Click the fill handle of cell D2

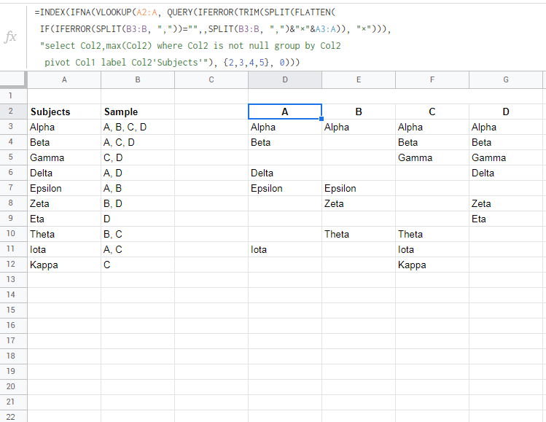pos(321,119)
